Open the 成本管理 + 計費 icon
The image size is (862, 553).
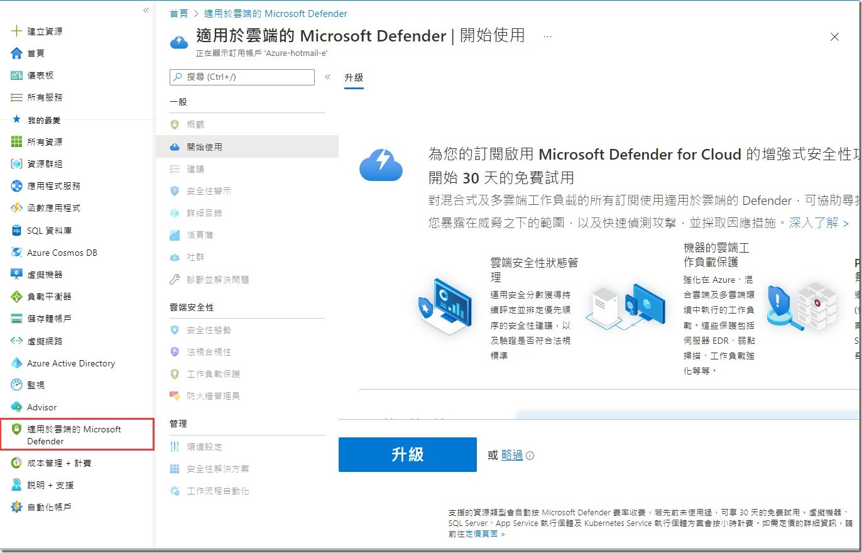17,463
